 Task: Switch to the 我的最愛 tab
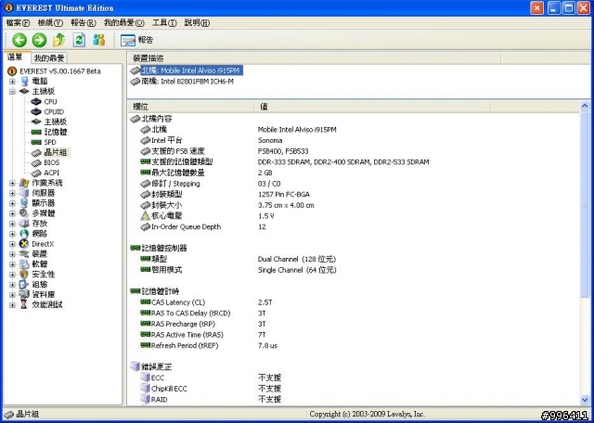(x=49, y=58)
